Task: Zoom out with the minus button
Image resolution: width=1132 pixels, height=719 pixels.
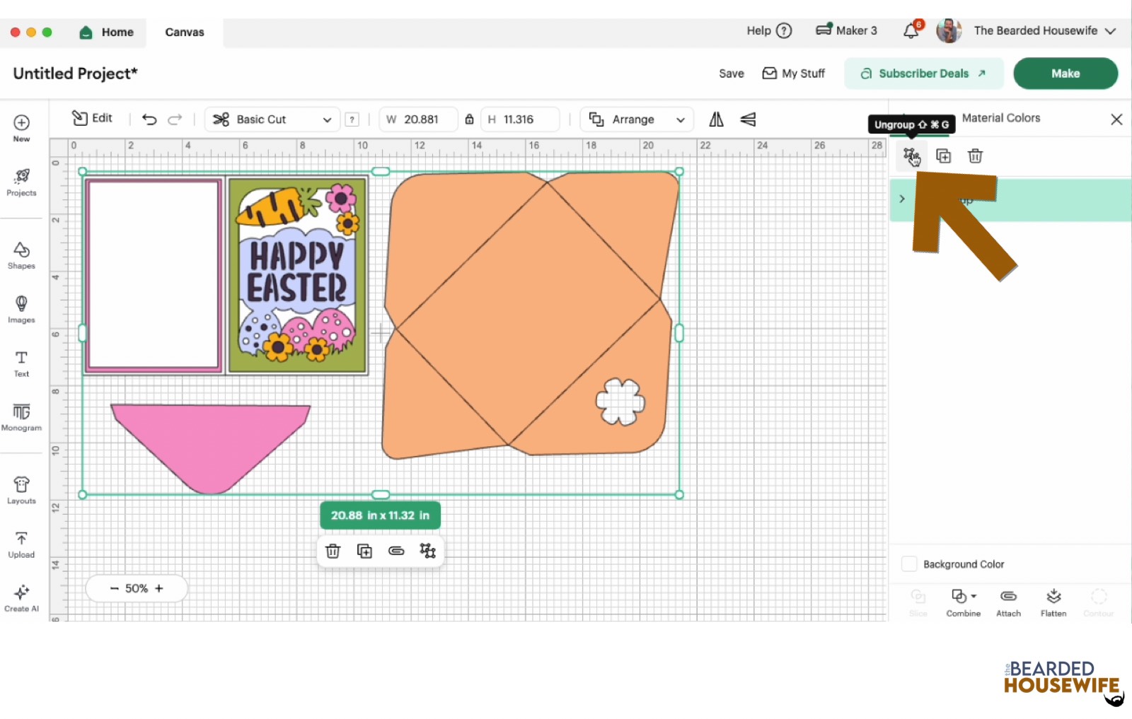Action: coord(114,588)
